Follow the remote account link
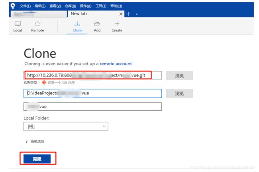This screenshot has width=259, height=172. (116, 64)
